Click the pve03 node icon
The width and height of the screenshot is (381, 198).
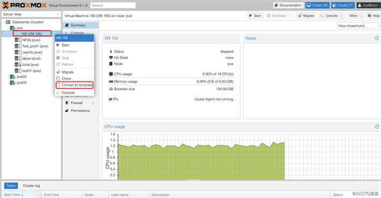coord(12,83)
